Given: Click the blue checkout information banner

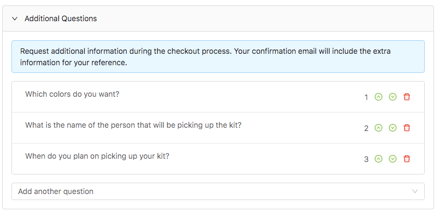Looking at the screenshot, I should point(218,57).
